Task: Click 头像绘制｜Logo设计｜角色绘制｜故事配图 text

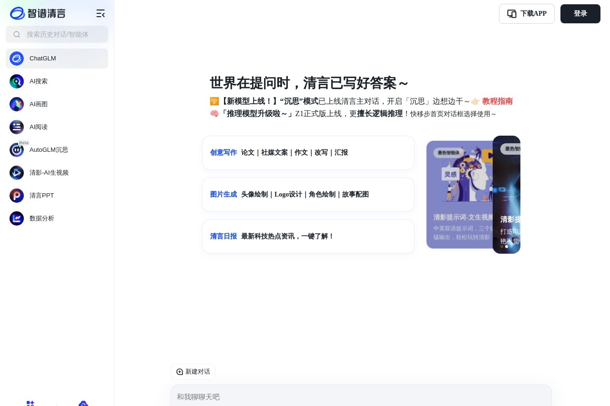Action: [305, 195]
